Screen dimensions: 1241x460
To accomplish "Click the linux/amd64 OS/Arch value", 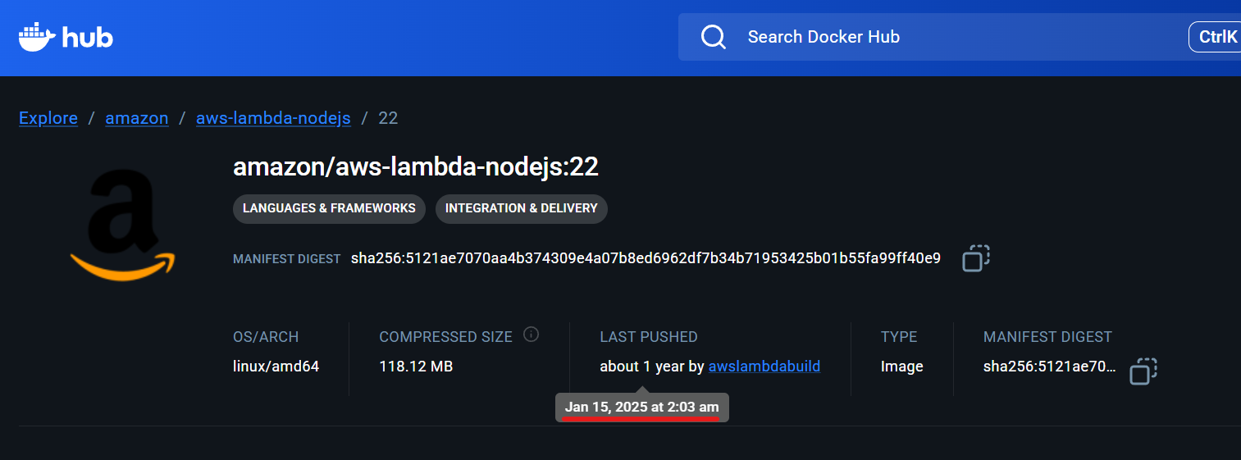I will (276, 367).
